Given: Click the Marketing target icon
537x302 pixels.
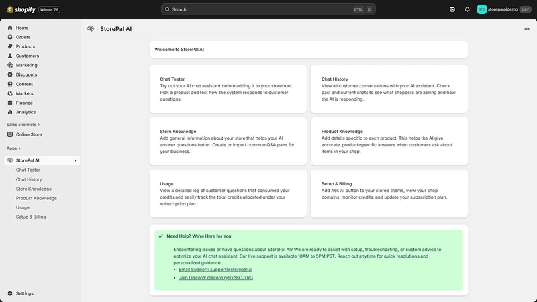Looking at the screenshot, I should pos(10,65).
